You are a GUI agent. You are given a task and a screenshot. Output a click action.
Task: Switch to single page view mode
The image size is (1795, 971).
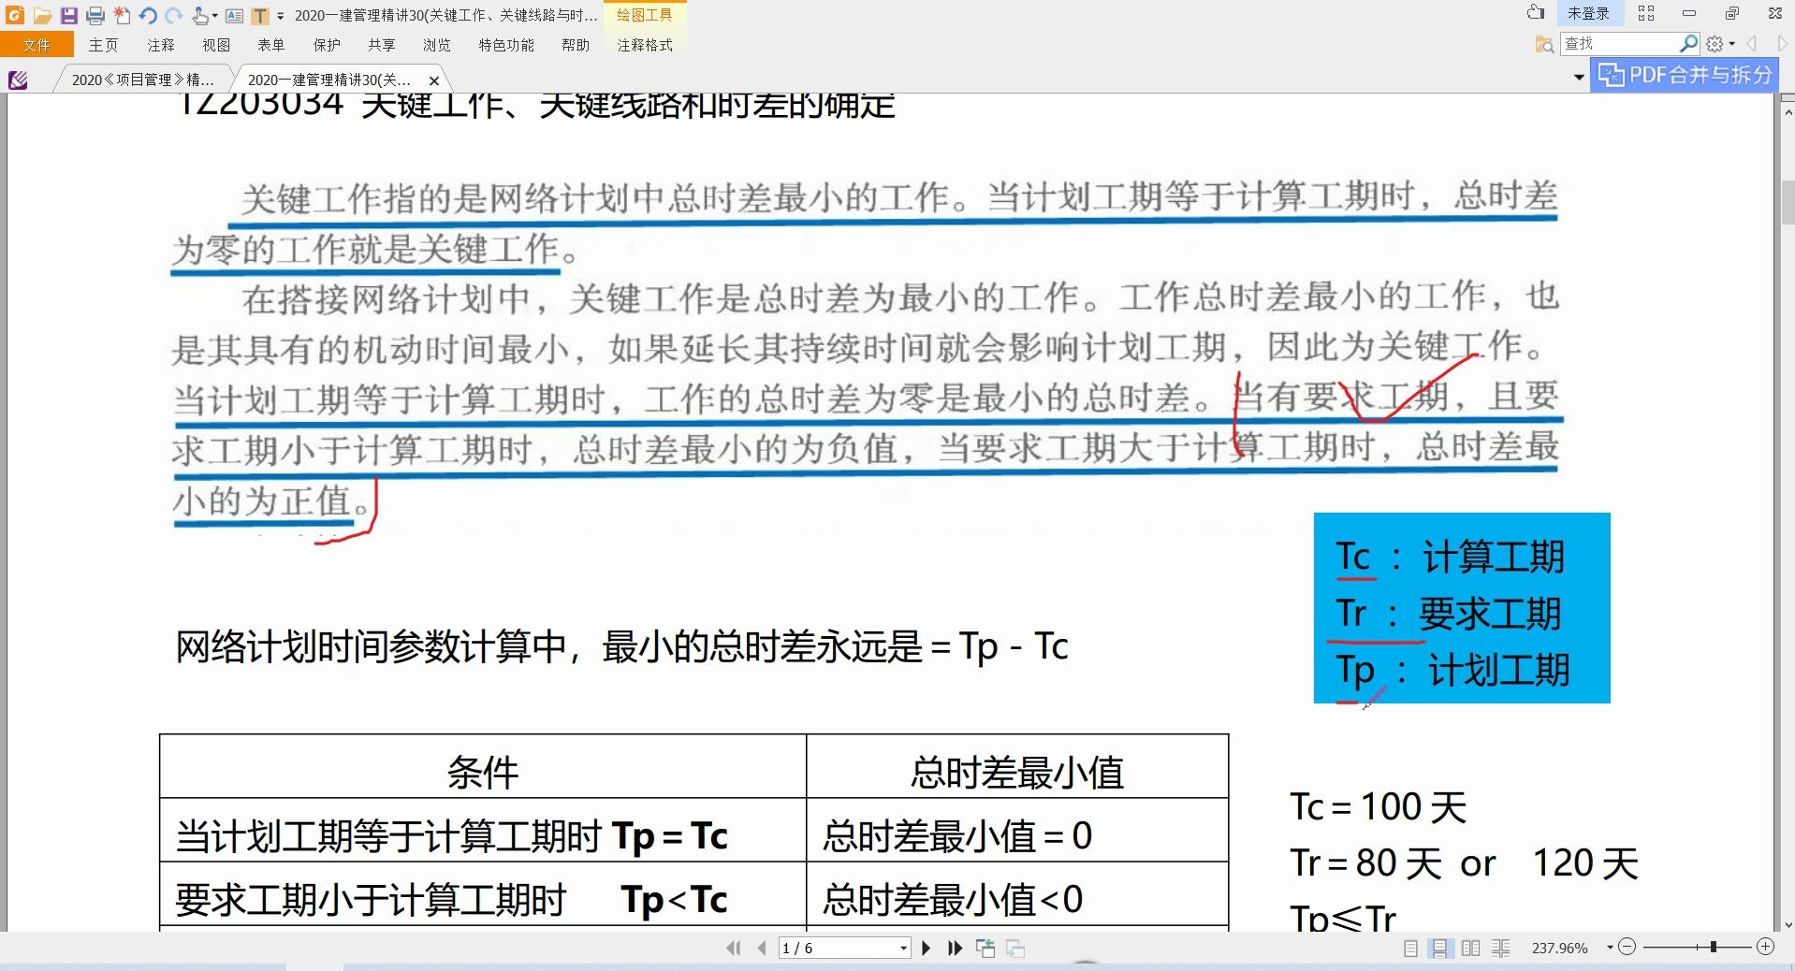(x=1410, y=949)
